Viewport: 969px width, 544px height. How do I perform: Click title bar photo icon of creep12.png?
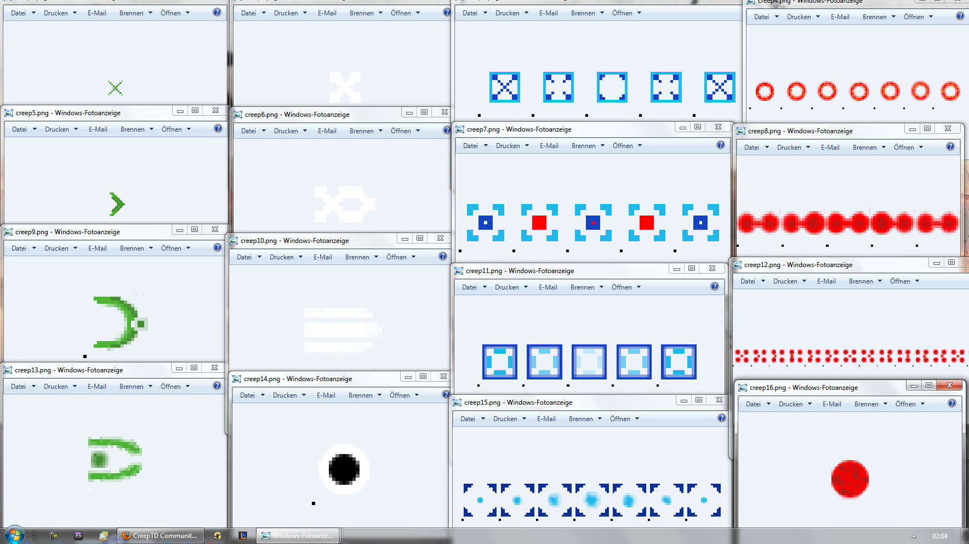point(737,265)
